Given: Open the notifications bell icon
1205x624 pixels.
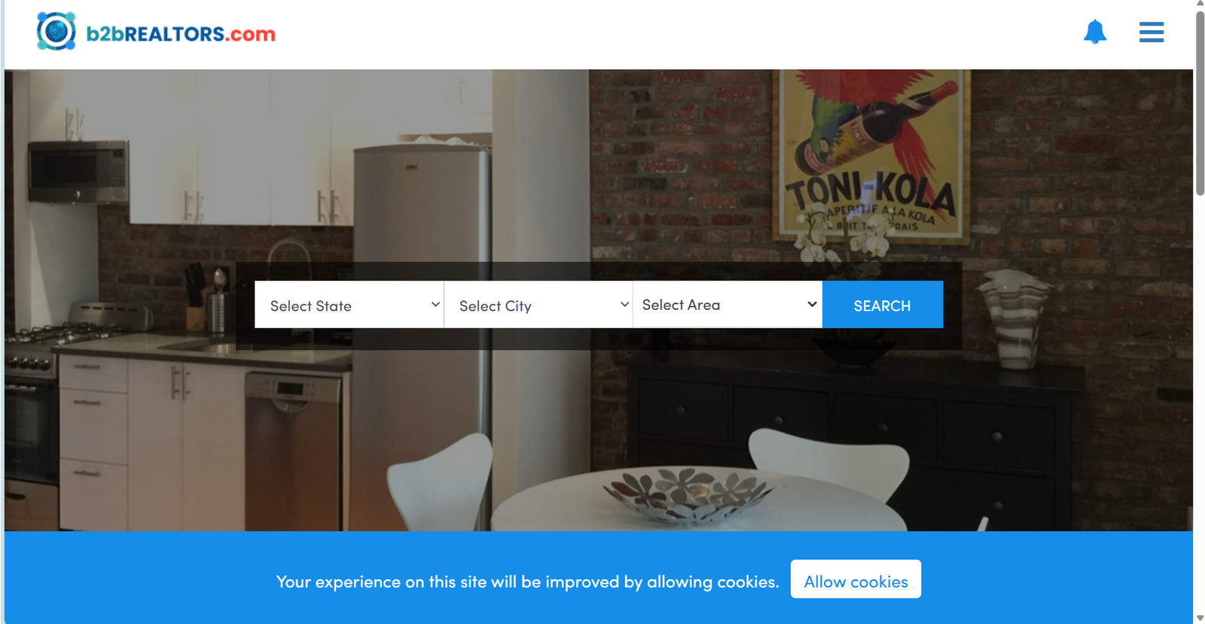Looking at the screenshot, I should click(1094, 32).
